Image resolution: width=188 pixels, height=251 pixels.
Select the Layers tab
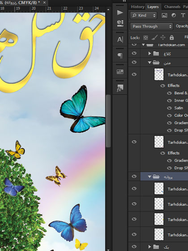pos(153,7)
